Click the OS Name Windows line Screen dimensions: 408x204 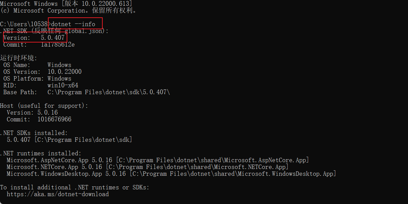point(37,65)
